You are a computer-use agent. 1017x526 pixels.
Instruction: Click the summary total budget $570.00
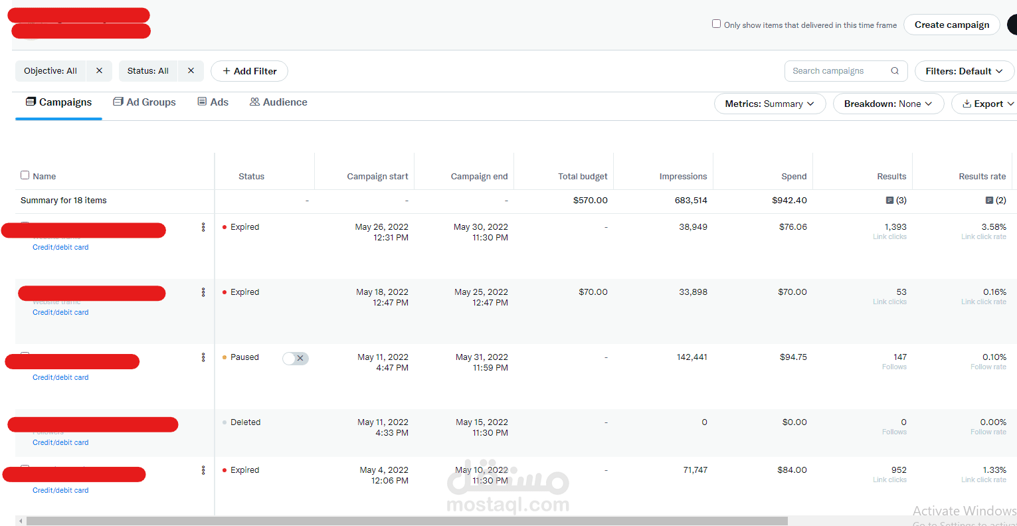click(591, 201)
